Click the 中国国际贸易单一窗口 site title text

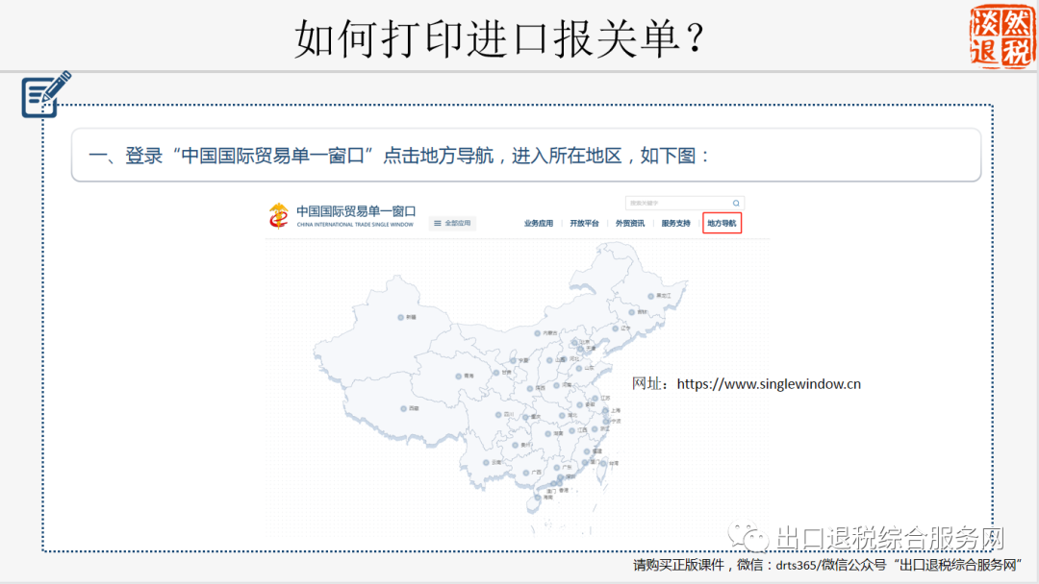tap(356, 211)
